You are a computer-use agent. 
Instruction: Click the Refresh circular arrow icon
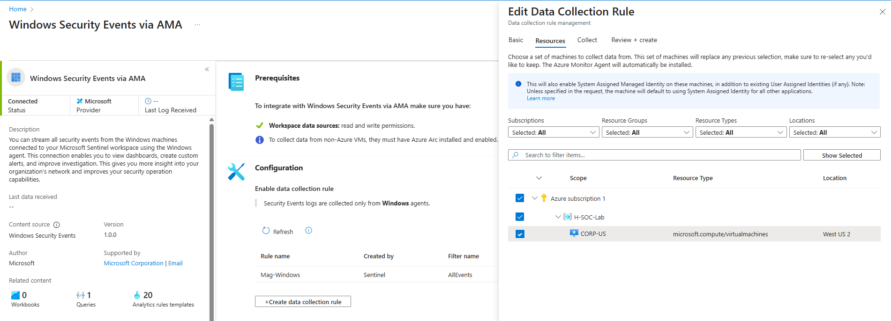click(x=266, y=231)
